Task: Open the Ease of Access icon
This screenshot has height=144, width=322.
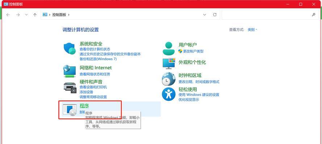Action: pyautogui.click(x=168, y=94)
